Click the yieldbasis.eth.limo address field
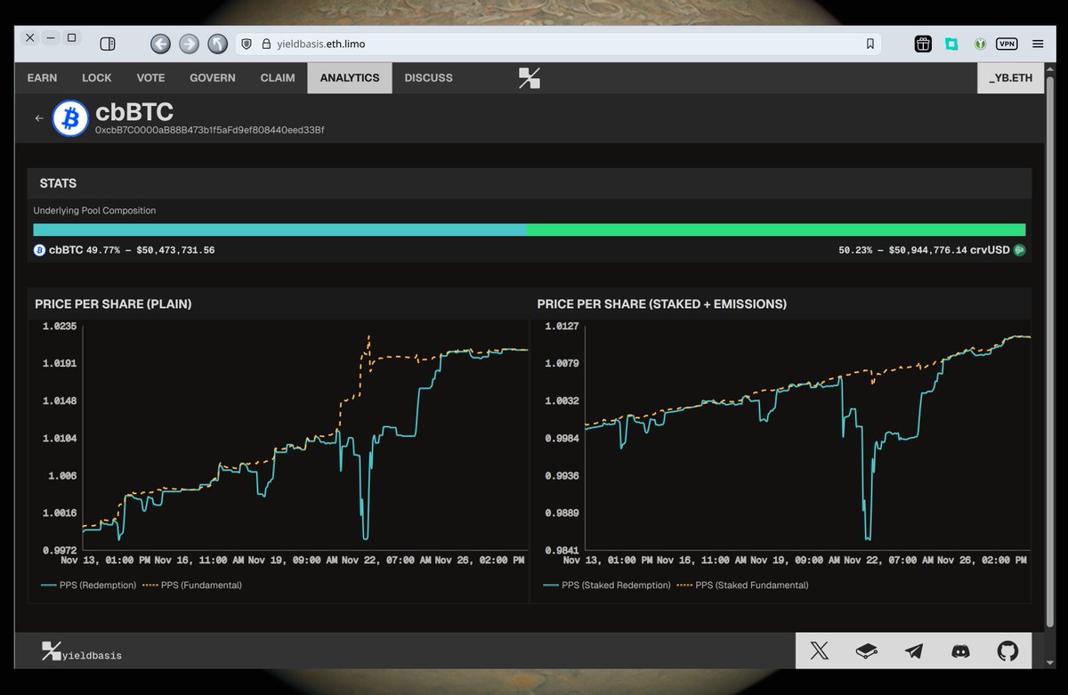Image resolution: width=1068 pixels, height=695 pixels. point(559,44)
